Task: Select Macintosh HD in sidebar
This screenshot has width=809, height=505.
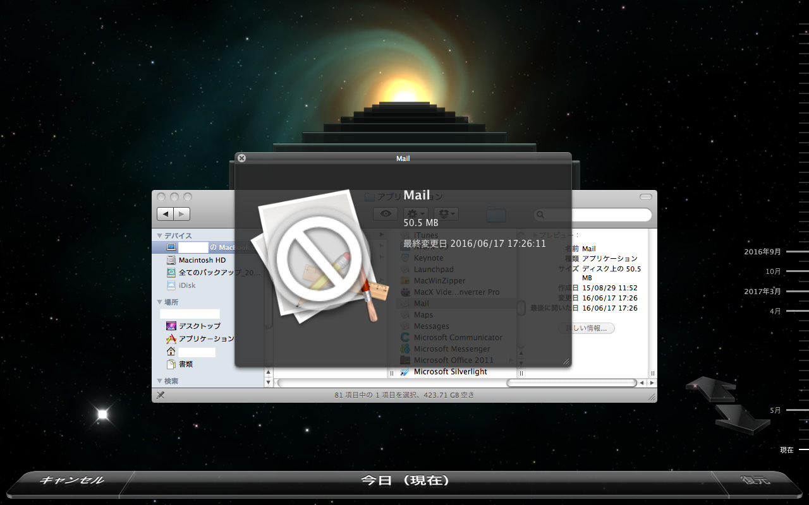Action: click(202, 260)
